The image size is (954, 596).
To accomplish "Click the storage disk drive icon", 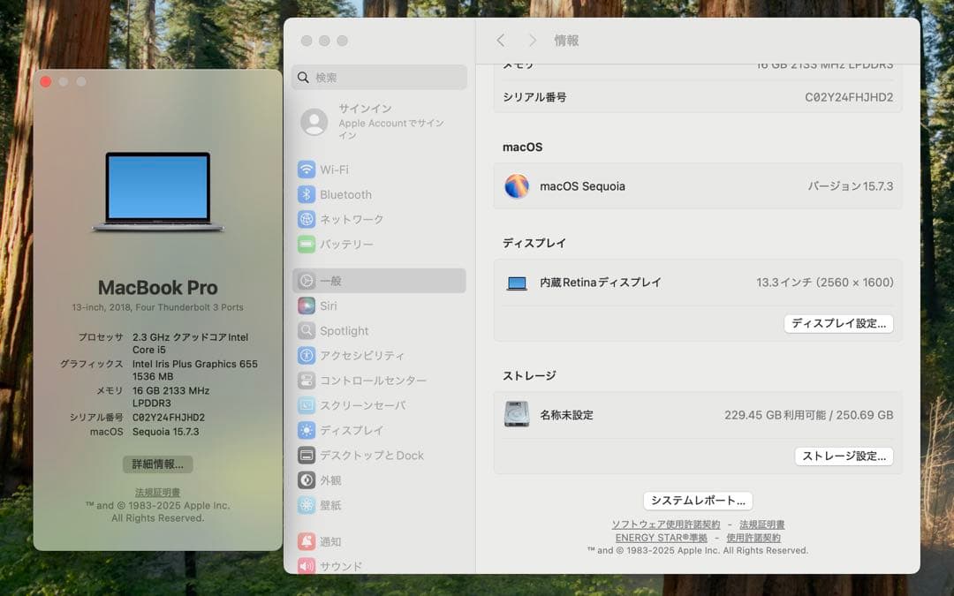I will (517, 414).
